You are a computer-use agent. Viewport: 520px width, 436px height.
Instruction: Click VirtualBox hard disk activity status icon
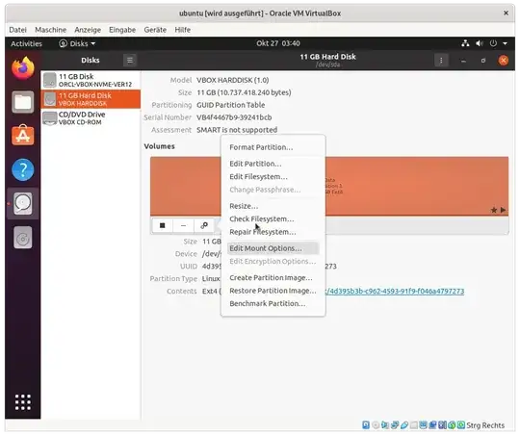366,424
